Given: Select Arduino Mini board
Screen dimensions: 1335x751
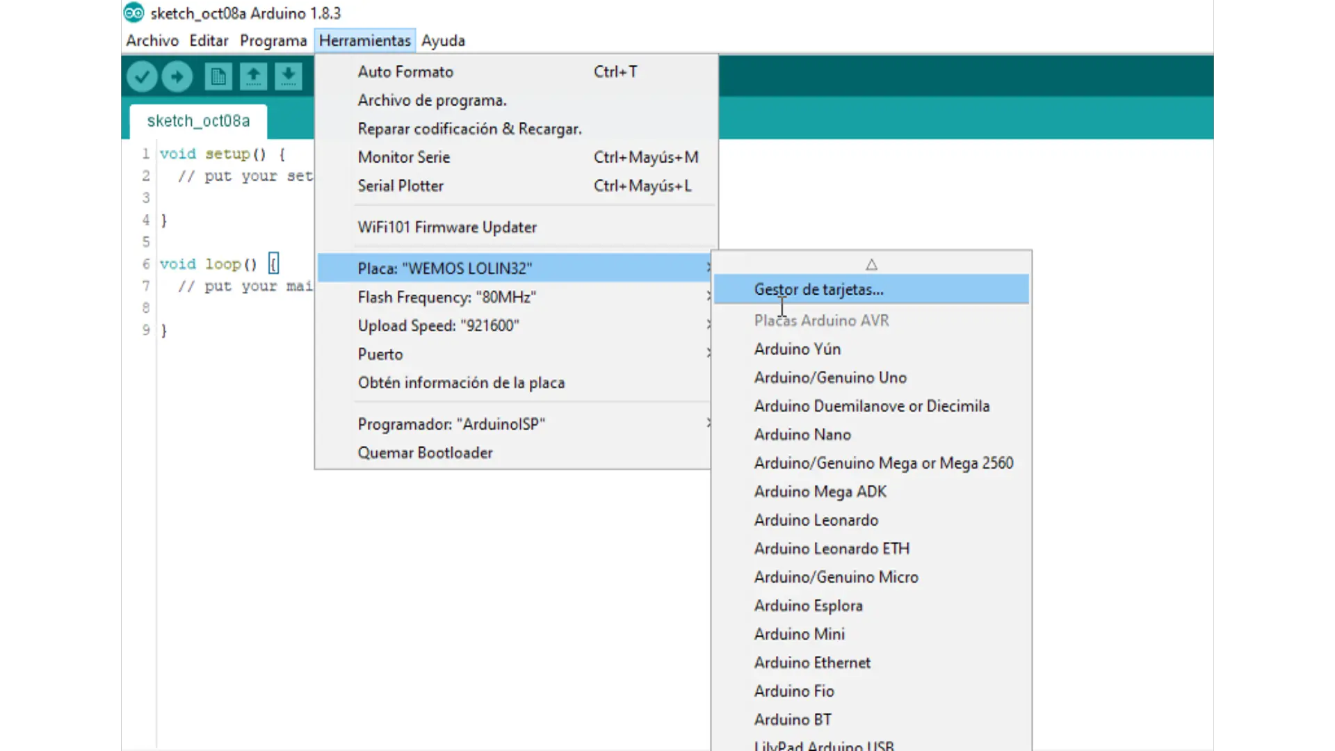Looking at the screenshot, I should pyautogui.click(x=871, y=634).
